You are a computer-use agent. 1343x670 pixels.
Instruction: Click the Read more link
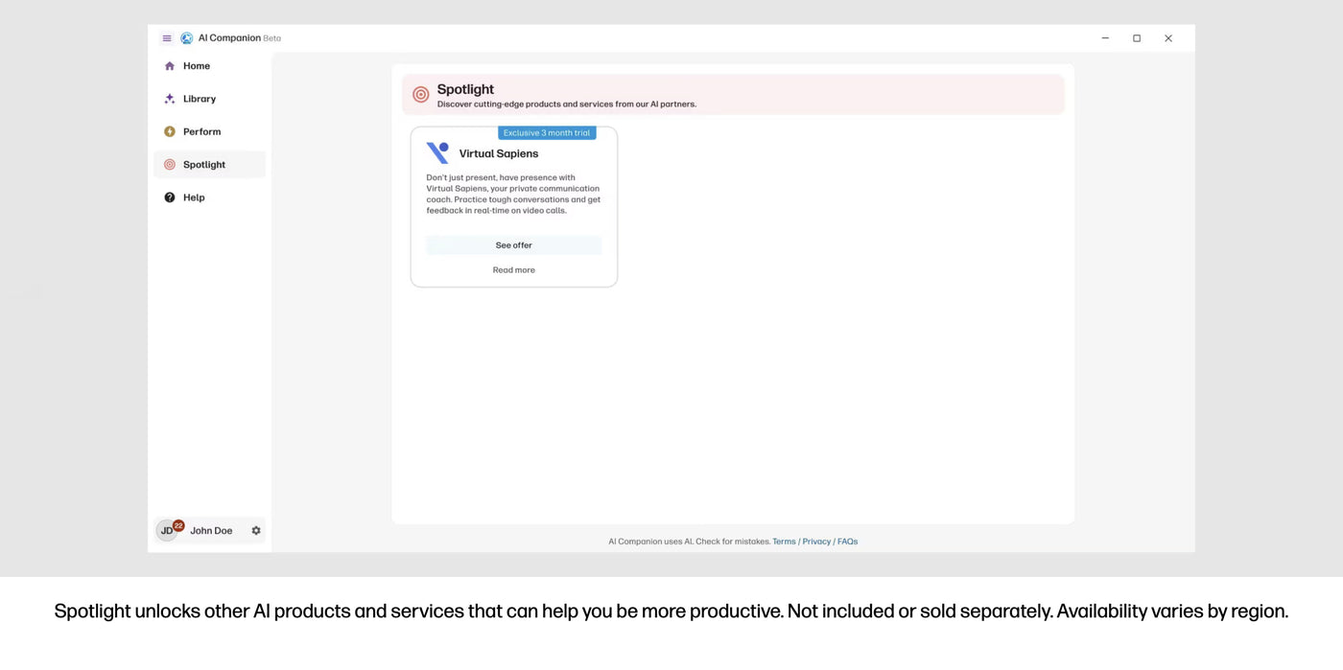[514, 270]
